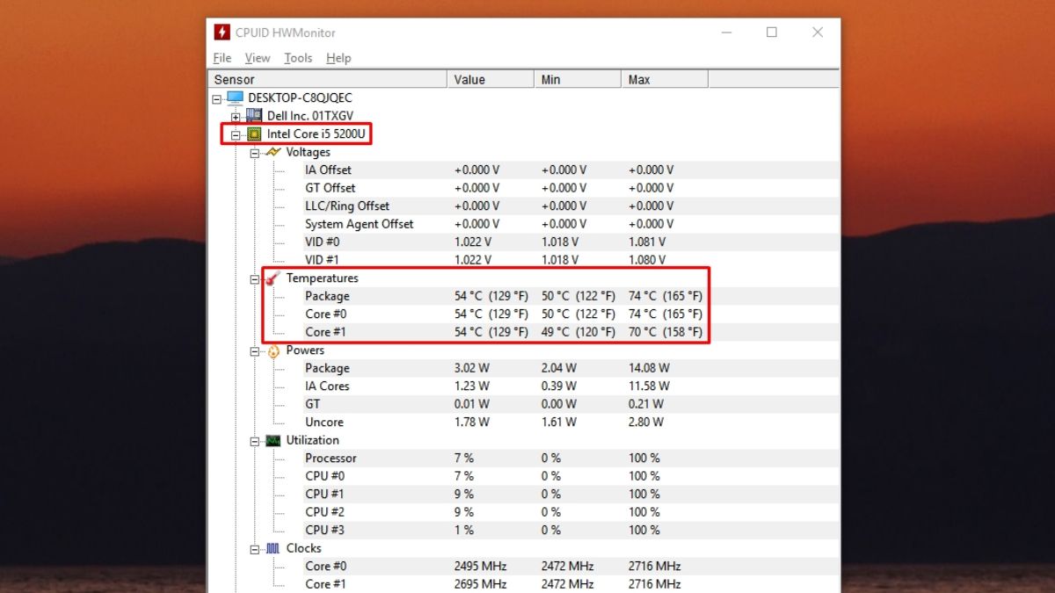Click the Sensor column header
This screenshot has height=593, width=1055.
(328, 79)
